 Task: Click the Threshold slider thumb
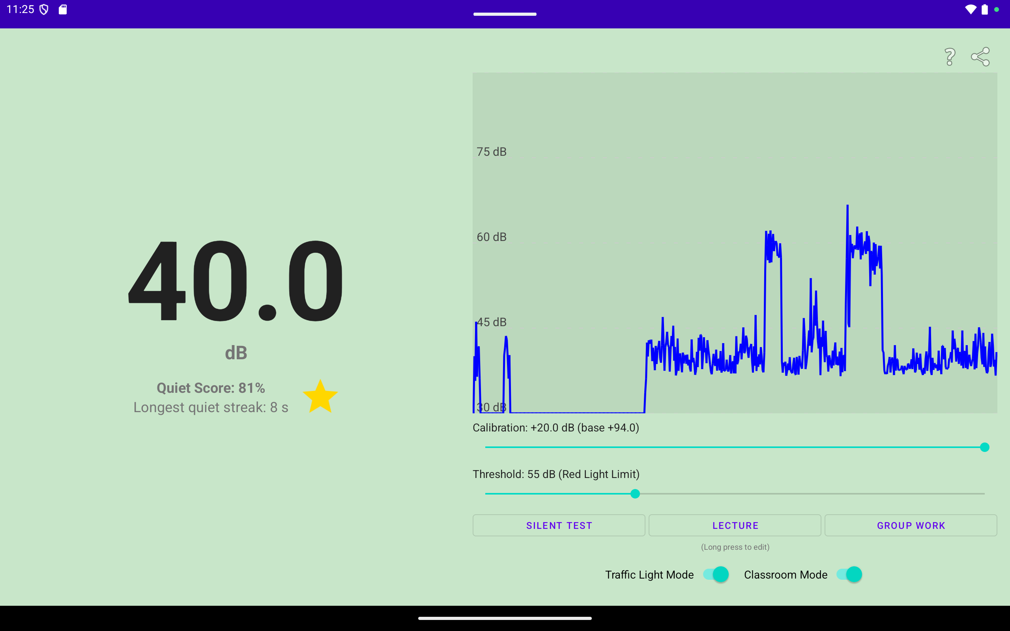[635, 494]
